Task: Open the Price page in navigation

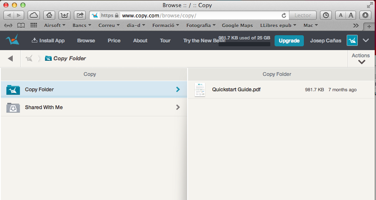Action: point(114,41)
